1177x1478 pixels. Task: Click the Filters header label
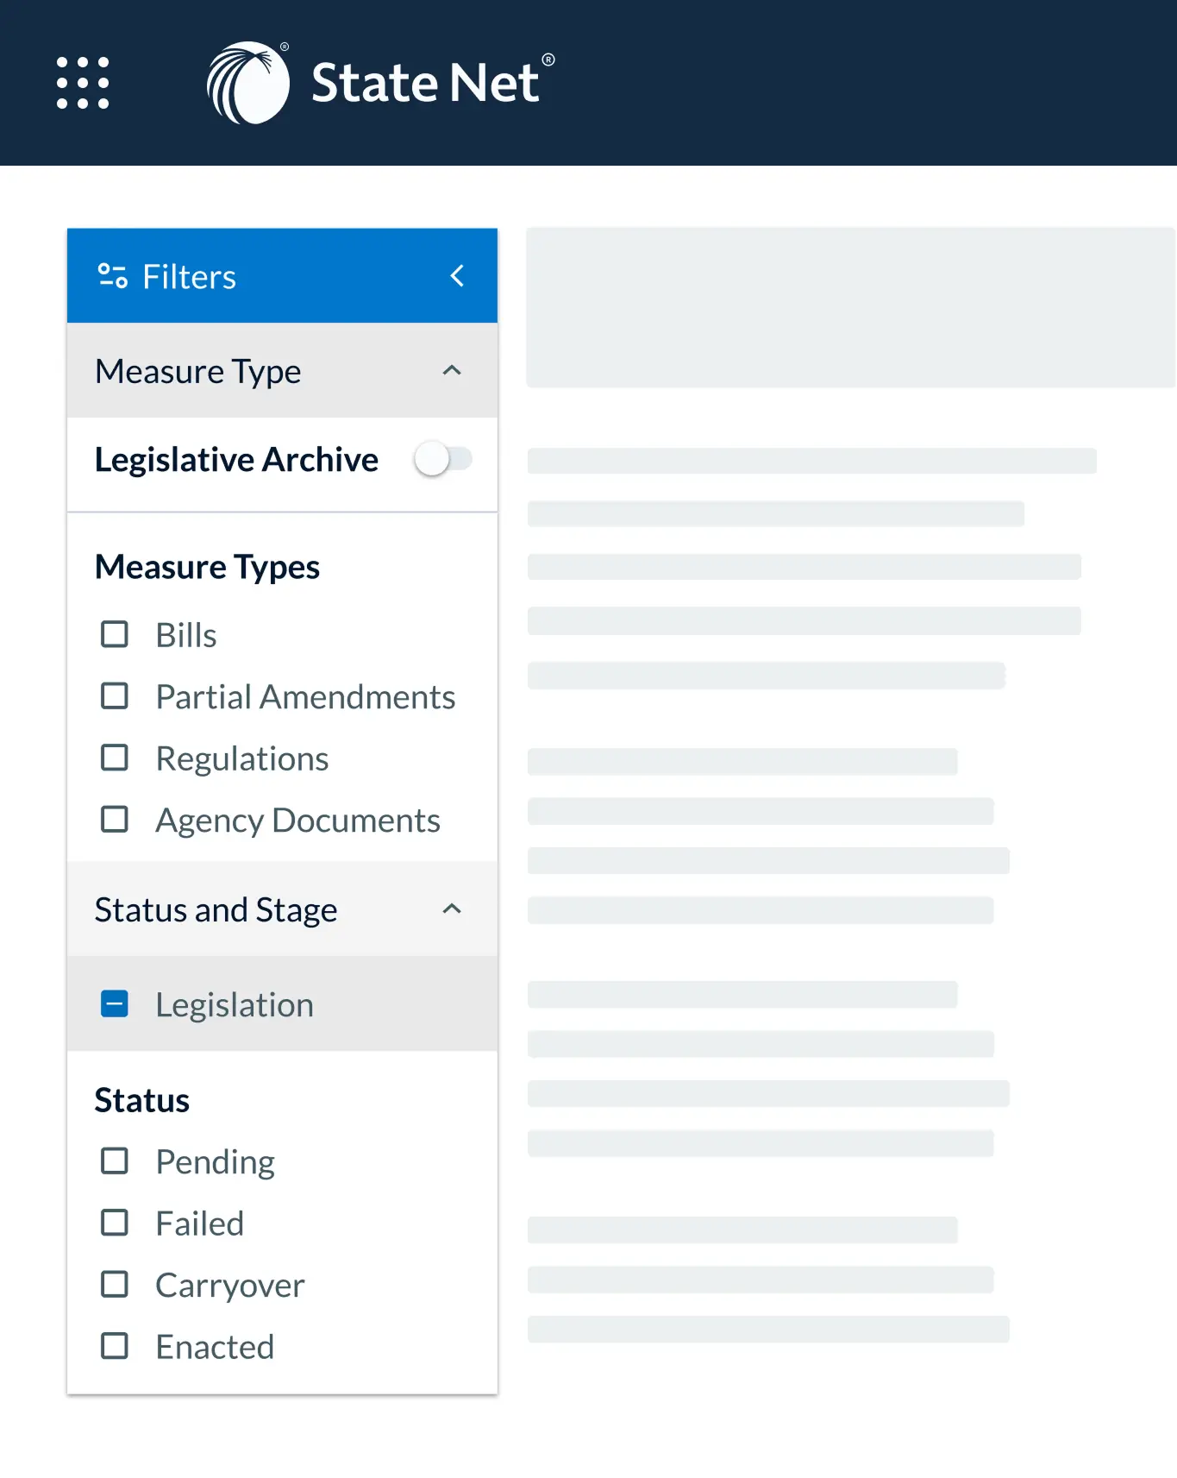pos(189,277)
